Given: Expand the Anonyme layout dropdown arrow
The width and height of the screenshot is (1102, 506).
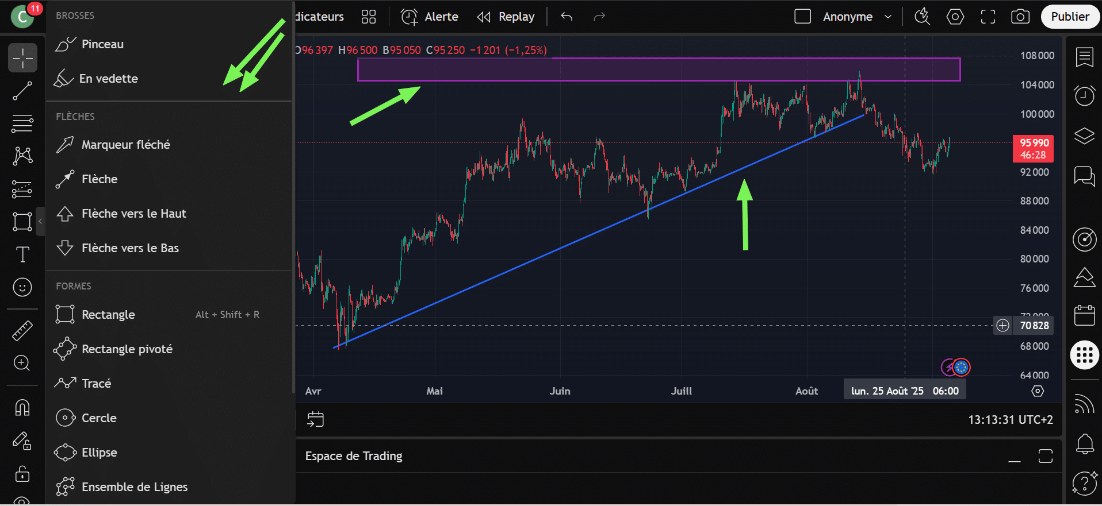Looking at the screenshot, I should (x=888, y=17).
